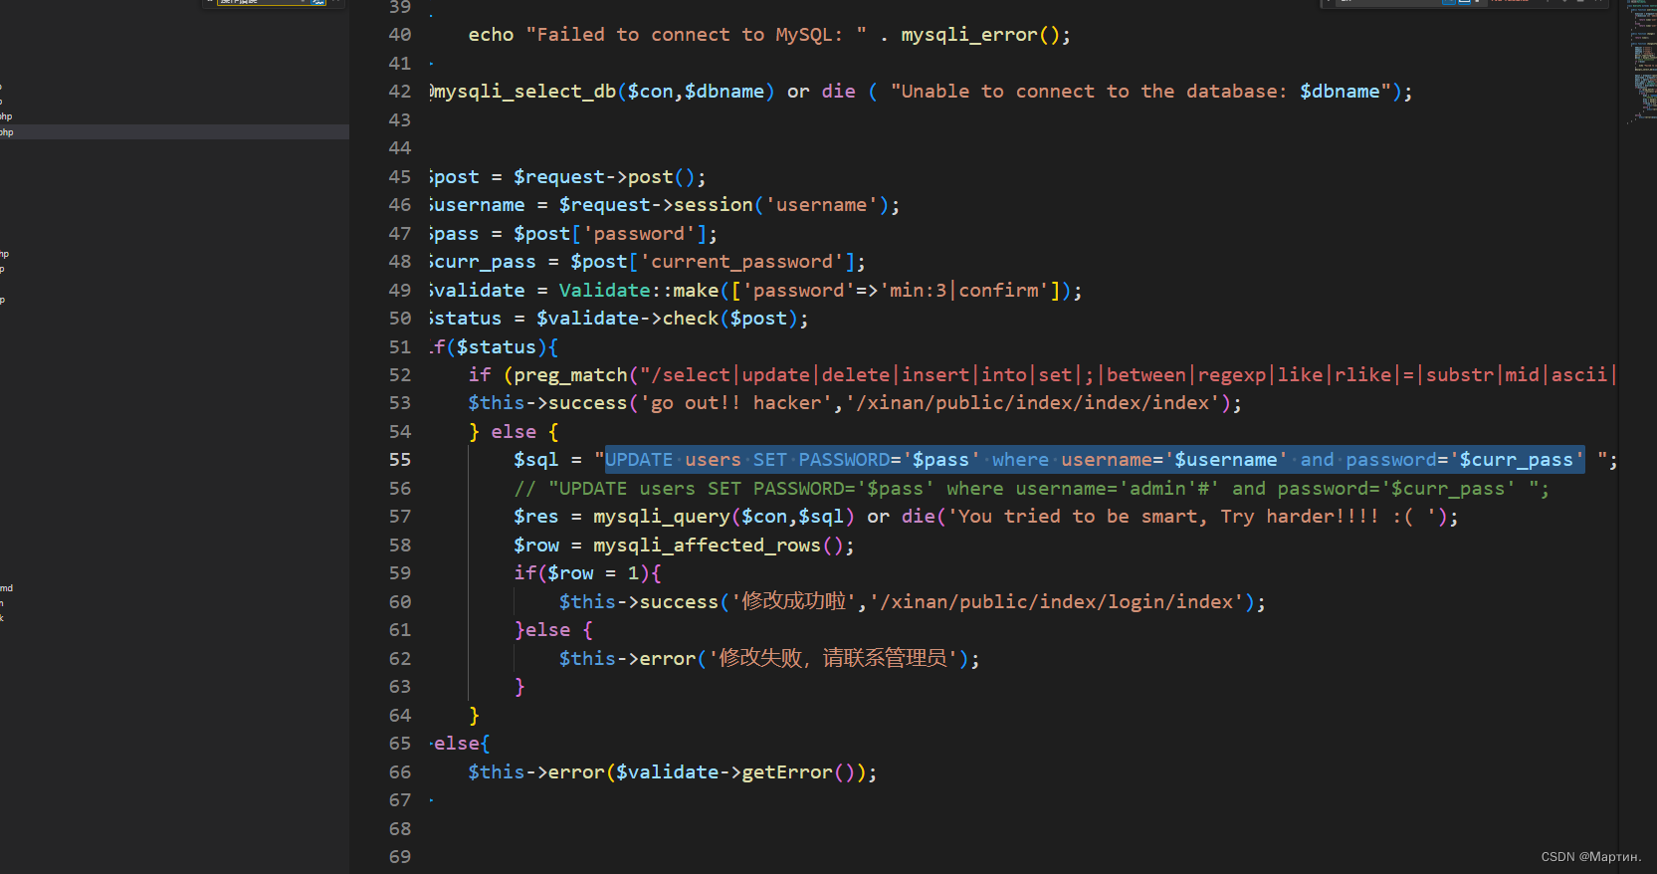The width and height of the screenshot is (1657, 874).
Task: Click Validate::make on line 49
Action: [x=639, y=291]
